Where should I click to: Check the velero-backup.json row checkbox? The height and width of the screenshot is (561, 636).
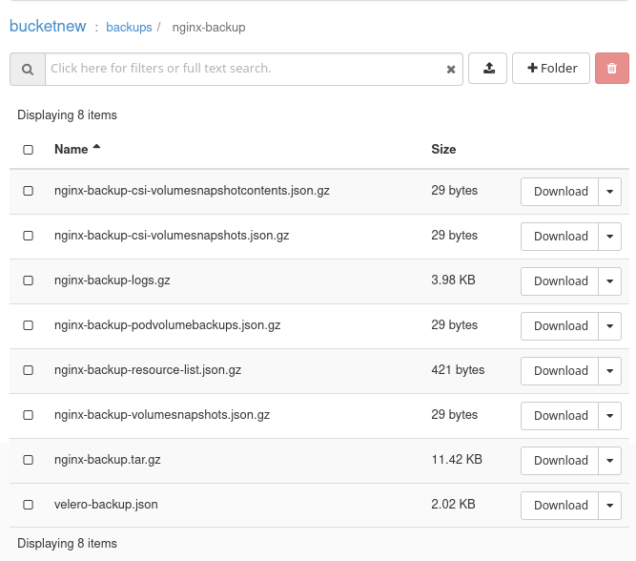(29, 505)
